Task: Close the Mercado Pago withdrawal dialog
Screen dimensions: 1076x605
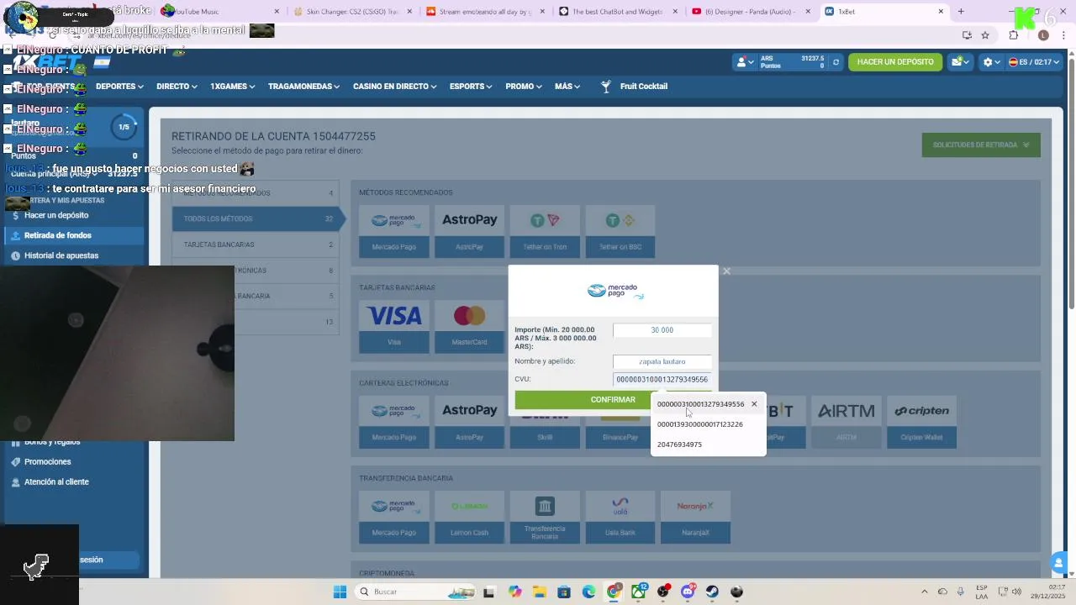Action: (x=726, y=271)
